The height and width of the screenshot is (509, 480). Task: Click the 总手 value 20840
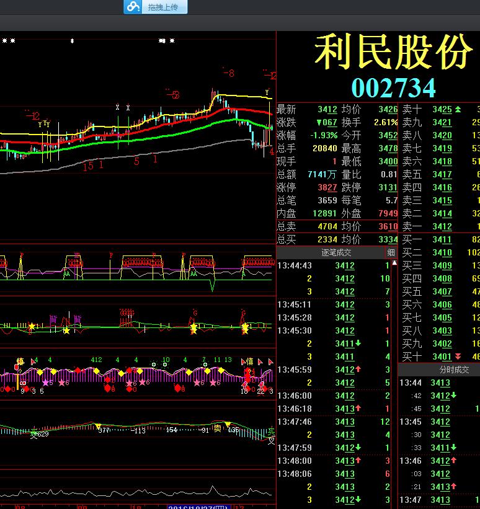pos(325,148)
